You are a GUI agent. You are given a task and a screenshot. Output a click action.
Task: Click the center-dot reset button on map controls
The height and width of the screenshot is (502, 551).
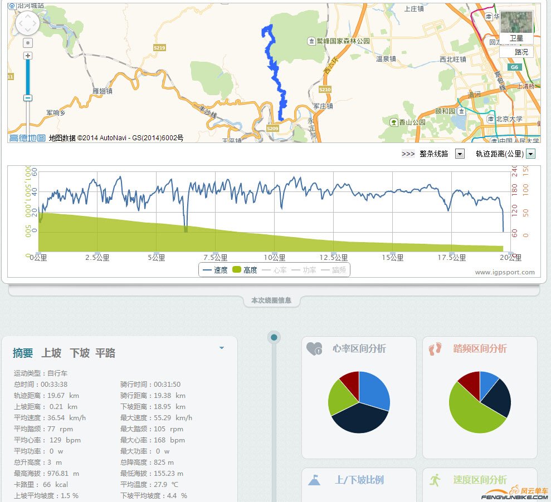point(27,42)
